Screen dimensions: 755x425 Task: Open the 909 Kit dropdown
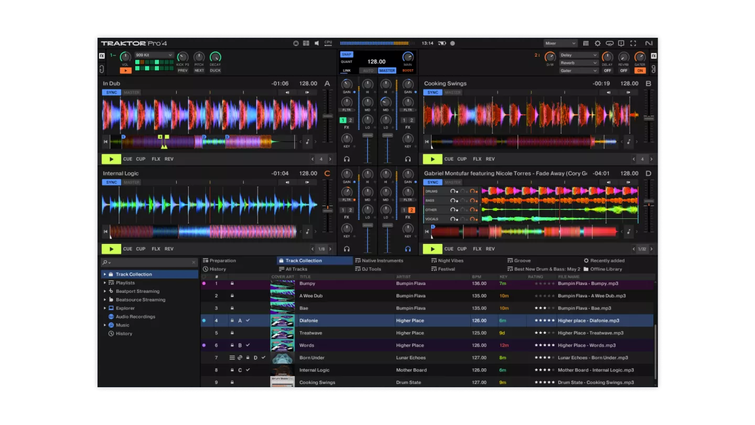pyautogui.click(x=154, y=55)
